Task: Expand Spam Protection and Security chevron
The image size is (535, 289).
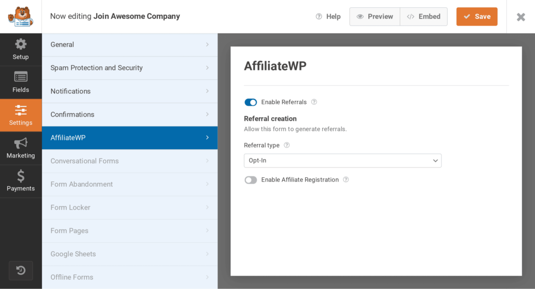Action: point(207,68)
